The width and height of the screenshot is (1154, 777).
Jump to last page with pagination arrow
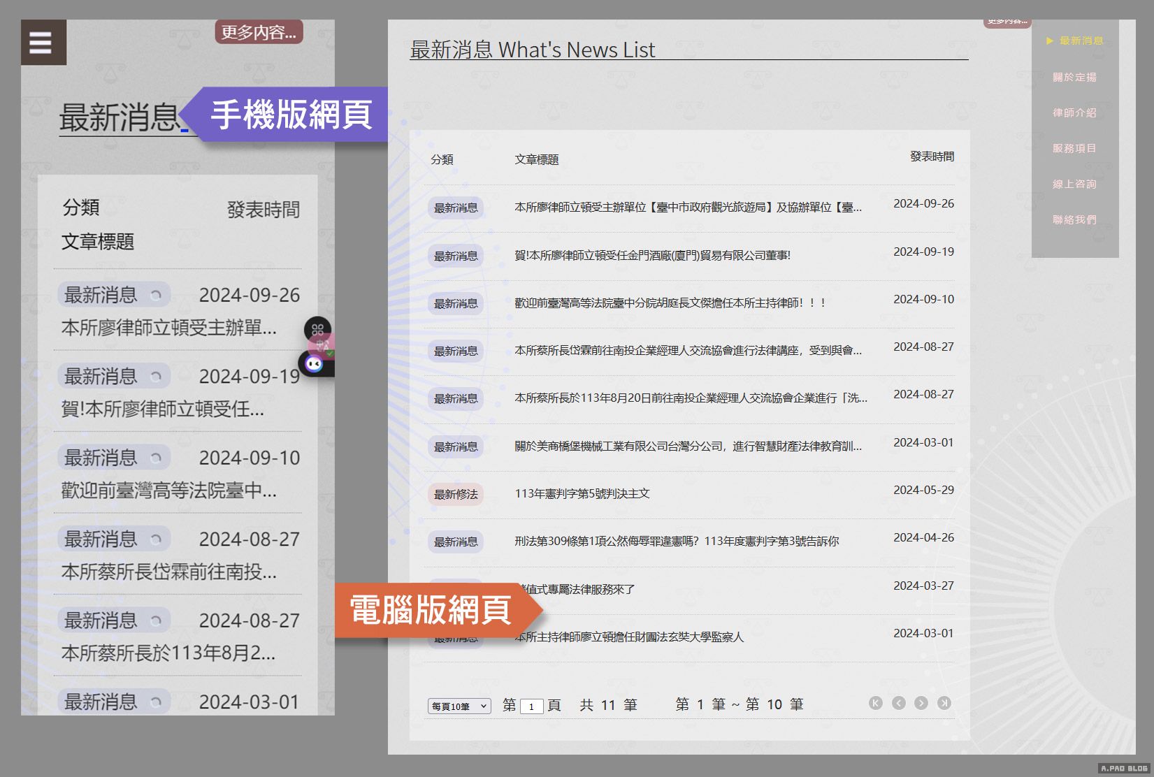pos(944,703)
